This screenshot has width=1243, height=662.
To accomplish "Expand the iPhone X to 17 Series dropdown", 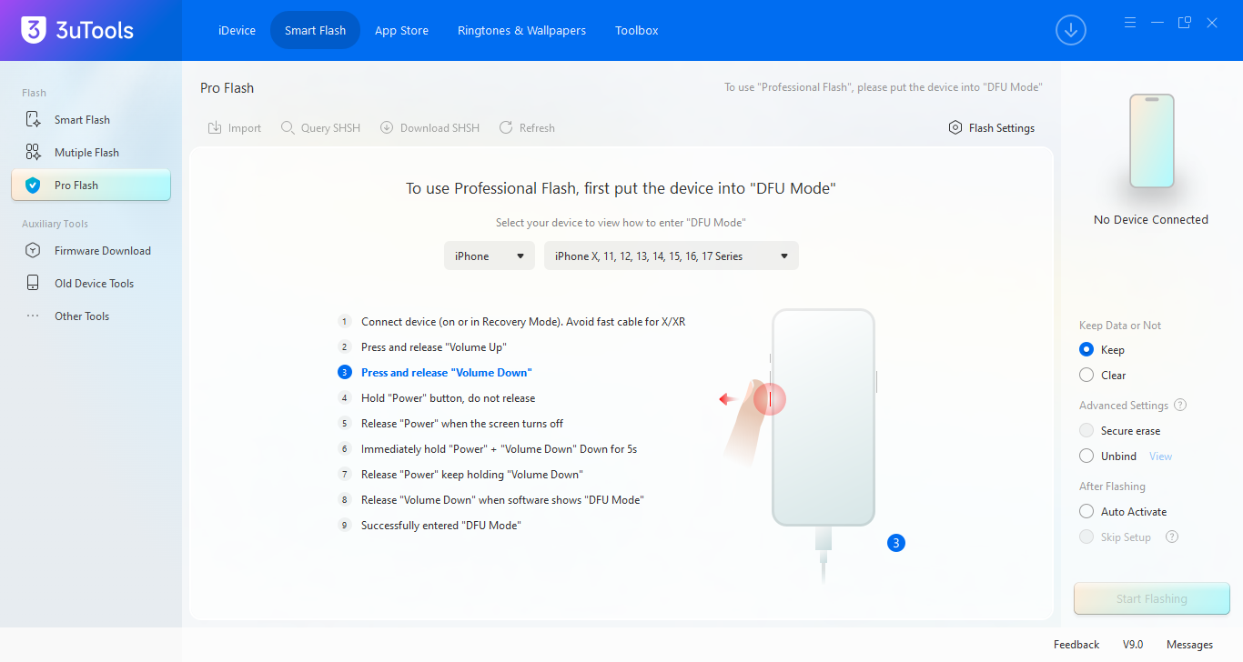I will (671, 256).
